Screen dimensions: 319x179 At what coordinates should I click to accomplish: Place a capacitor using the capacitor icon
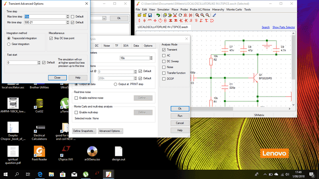click(144, 21)
